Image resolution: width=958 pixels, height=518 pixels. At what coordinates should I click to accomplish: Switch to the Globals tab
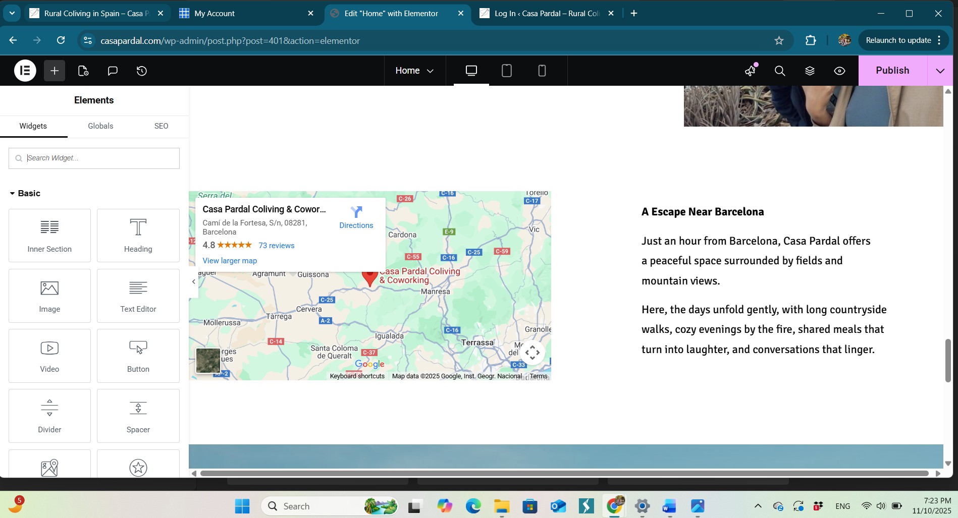[100, 126]
